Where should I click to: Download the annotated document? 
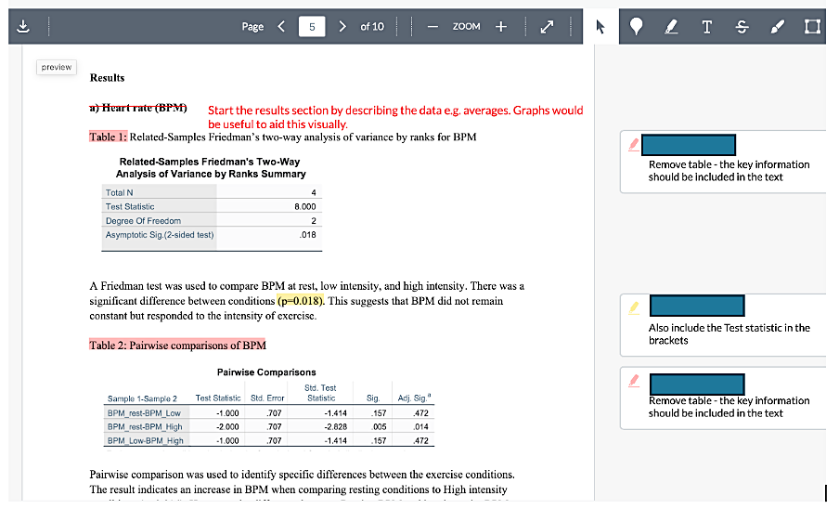[23, 26]
